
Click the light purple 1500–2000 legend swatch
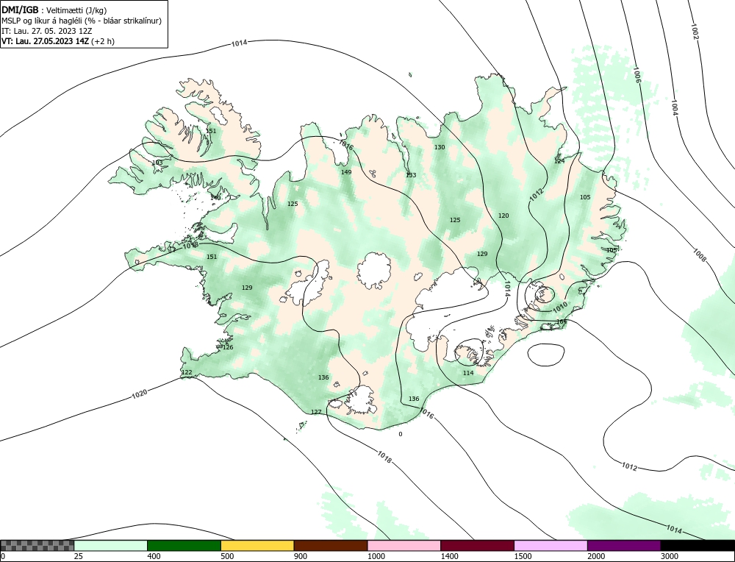[551, 545]
